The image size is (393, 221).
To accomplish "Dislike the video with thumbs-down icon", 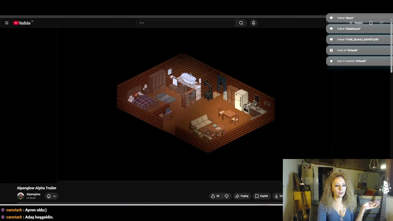I will [x=227, y=196].
